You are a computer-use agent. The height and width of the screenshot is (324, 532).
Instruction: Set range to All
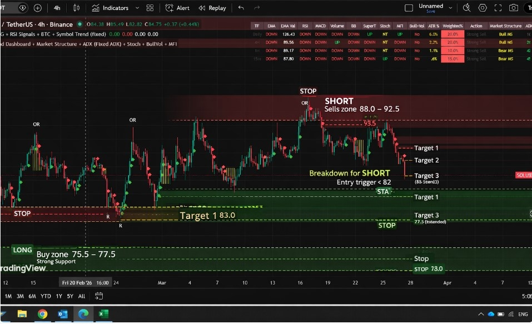(81, 296)
